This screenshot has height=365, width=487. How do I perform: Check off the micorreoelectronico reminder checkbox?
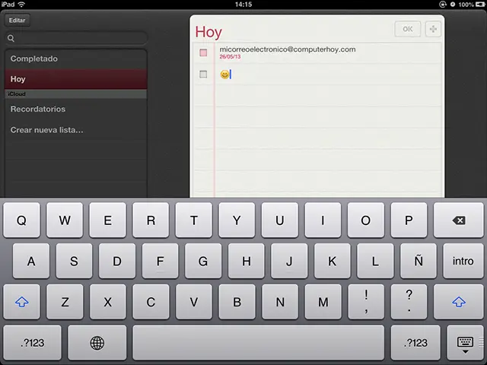click(203, 52)
